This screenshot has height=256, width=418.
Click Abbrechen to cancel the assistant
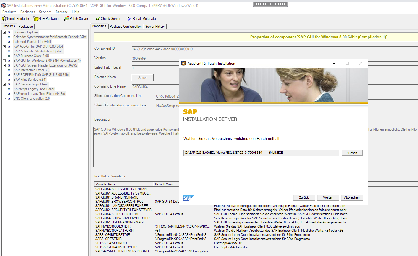click(352, 197)
